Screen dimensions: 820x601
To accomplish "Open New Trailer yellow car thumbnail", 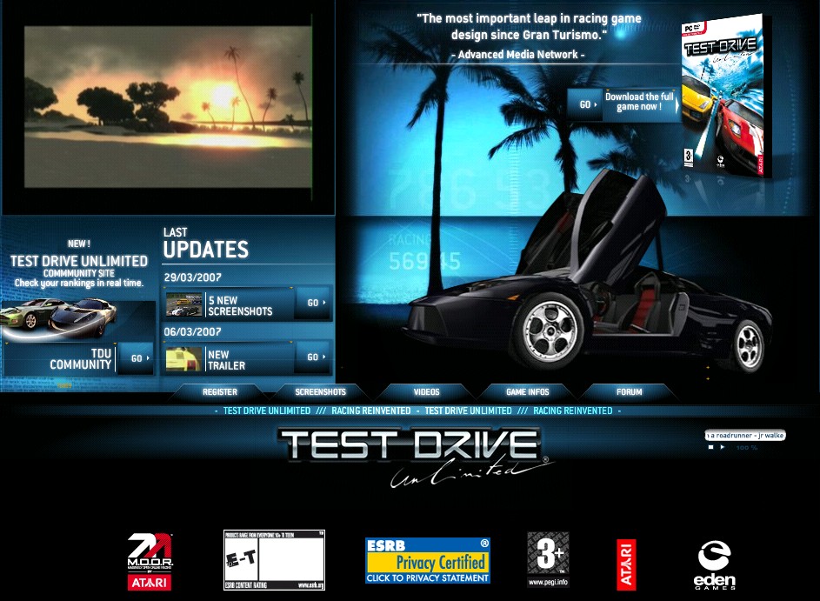I will [183, 359].
